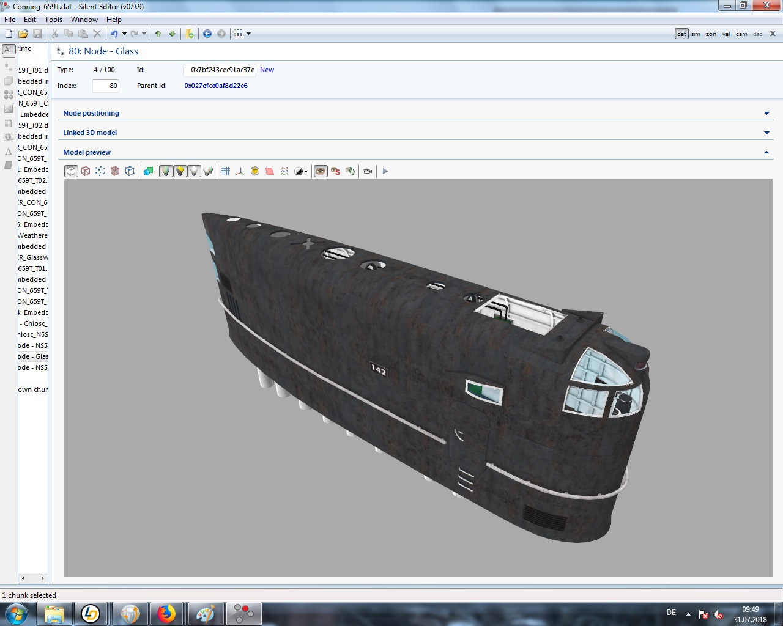Select the wireframe cube render mode icon
This screenshot has width=783, height=626.
pyautogui.click(x=86, y=171)
